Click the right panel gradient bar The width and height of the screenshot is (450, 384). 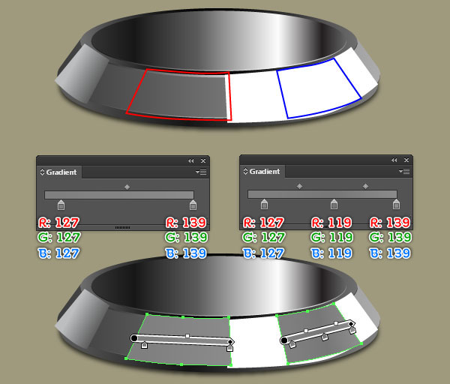click(322, 194)
